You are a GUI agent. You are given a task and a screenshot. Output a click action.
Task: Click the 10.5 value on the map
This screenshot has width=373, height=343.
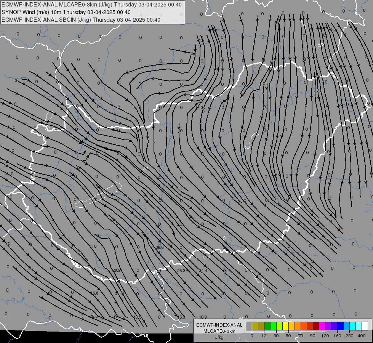(x=138, y=317)
